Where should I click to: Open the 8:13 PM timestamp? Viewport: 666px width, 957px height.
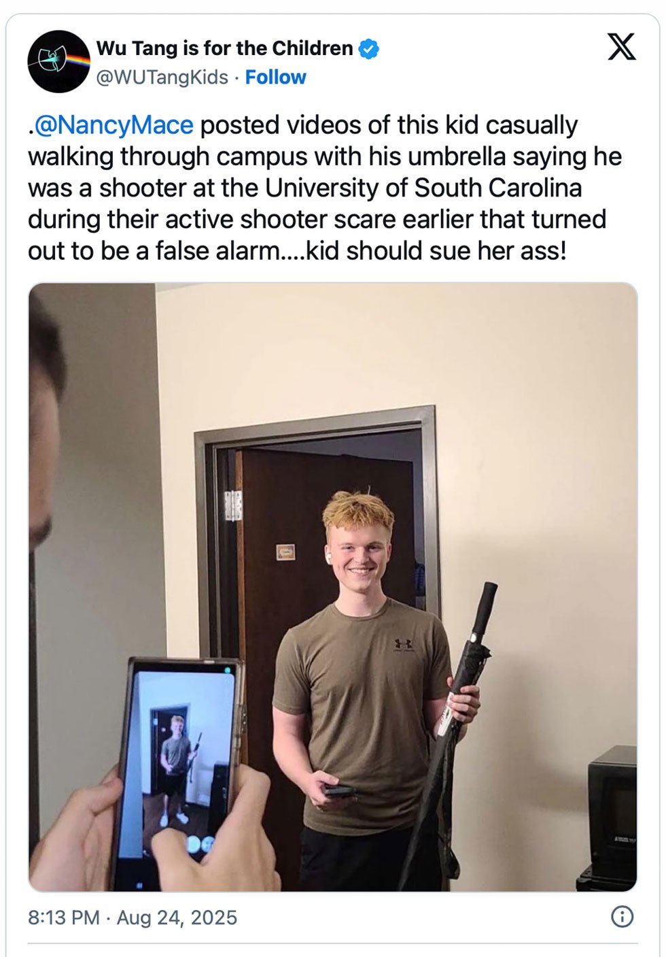tap(64, 918)
